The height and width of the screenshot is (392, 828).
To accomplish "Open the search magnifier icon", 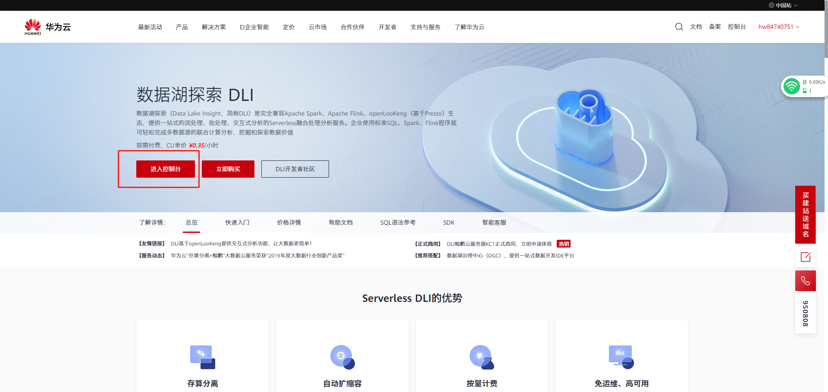I will coord(679,27).
